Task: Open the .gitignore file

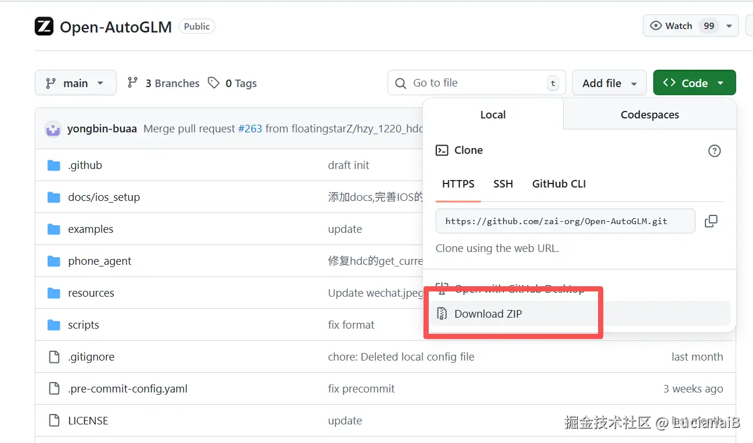Action: coord(91,357)
